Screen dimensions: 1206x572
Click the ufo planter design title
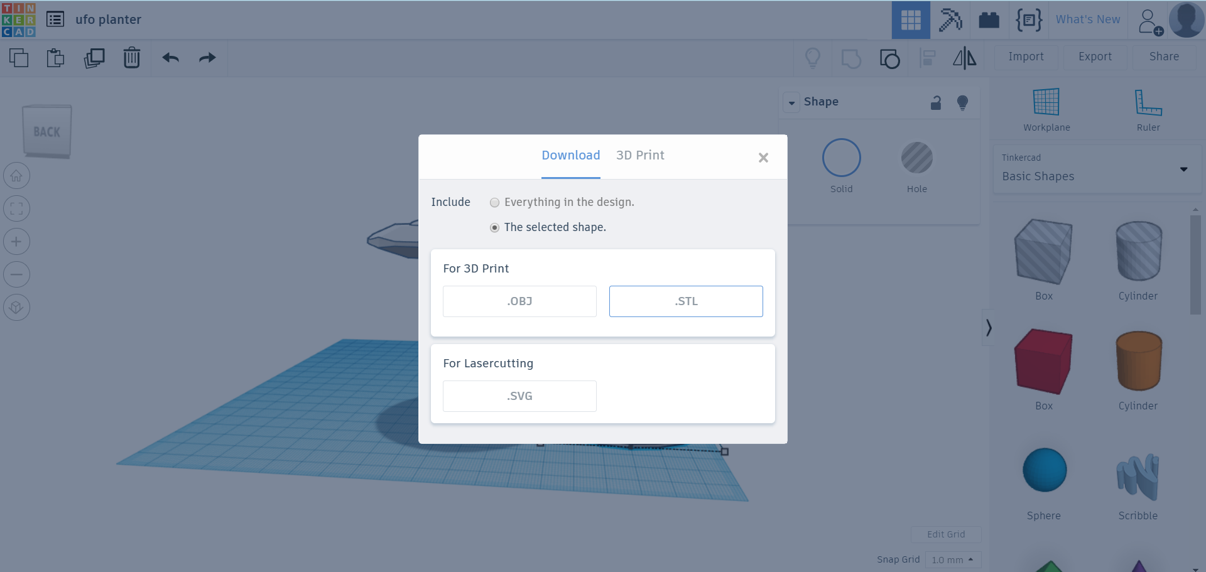pos(108,19)
